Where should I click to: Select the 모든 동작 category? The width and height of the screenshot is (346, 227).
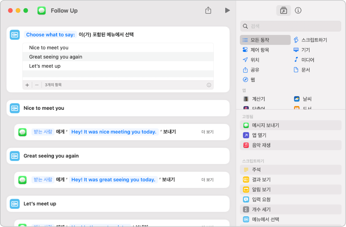[x=265, y=40]
